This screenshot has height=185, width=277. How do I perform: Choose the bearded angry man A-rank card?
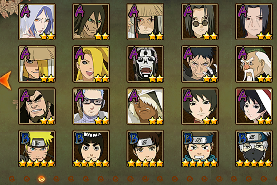point(37,106)
